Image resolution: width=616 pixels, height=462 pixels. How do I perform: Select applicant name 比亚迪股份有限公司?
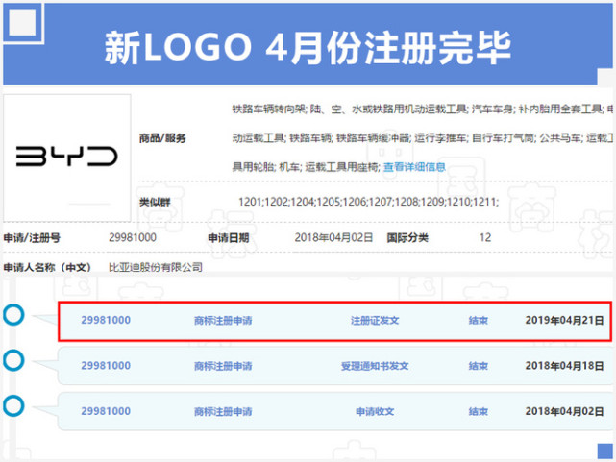point(155,267)
